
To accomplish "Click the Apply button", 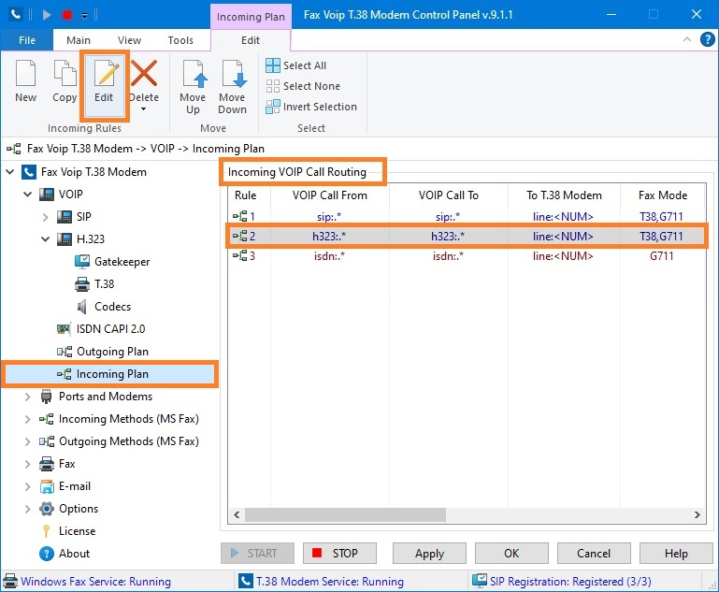I will pos(429,554).
